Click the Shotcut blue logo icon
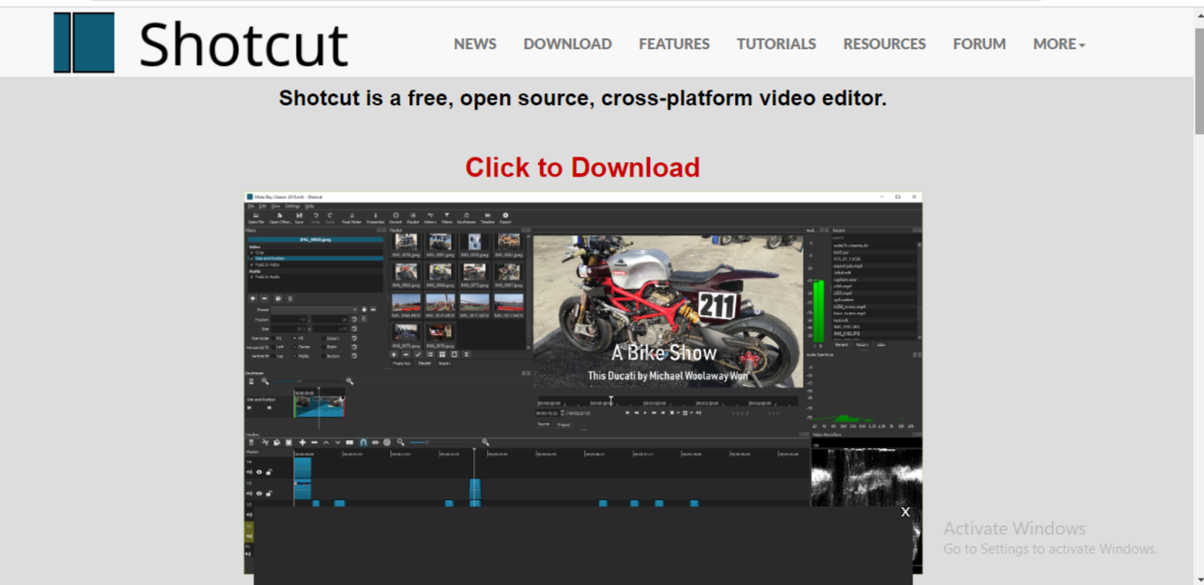The image size is (1204, 585). (84, 43)
